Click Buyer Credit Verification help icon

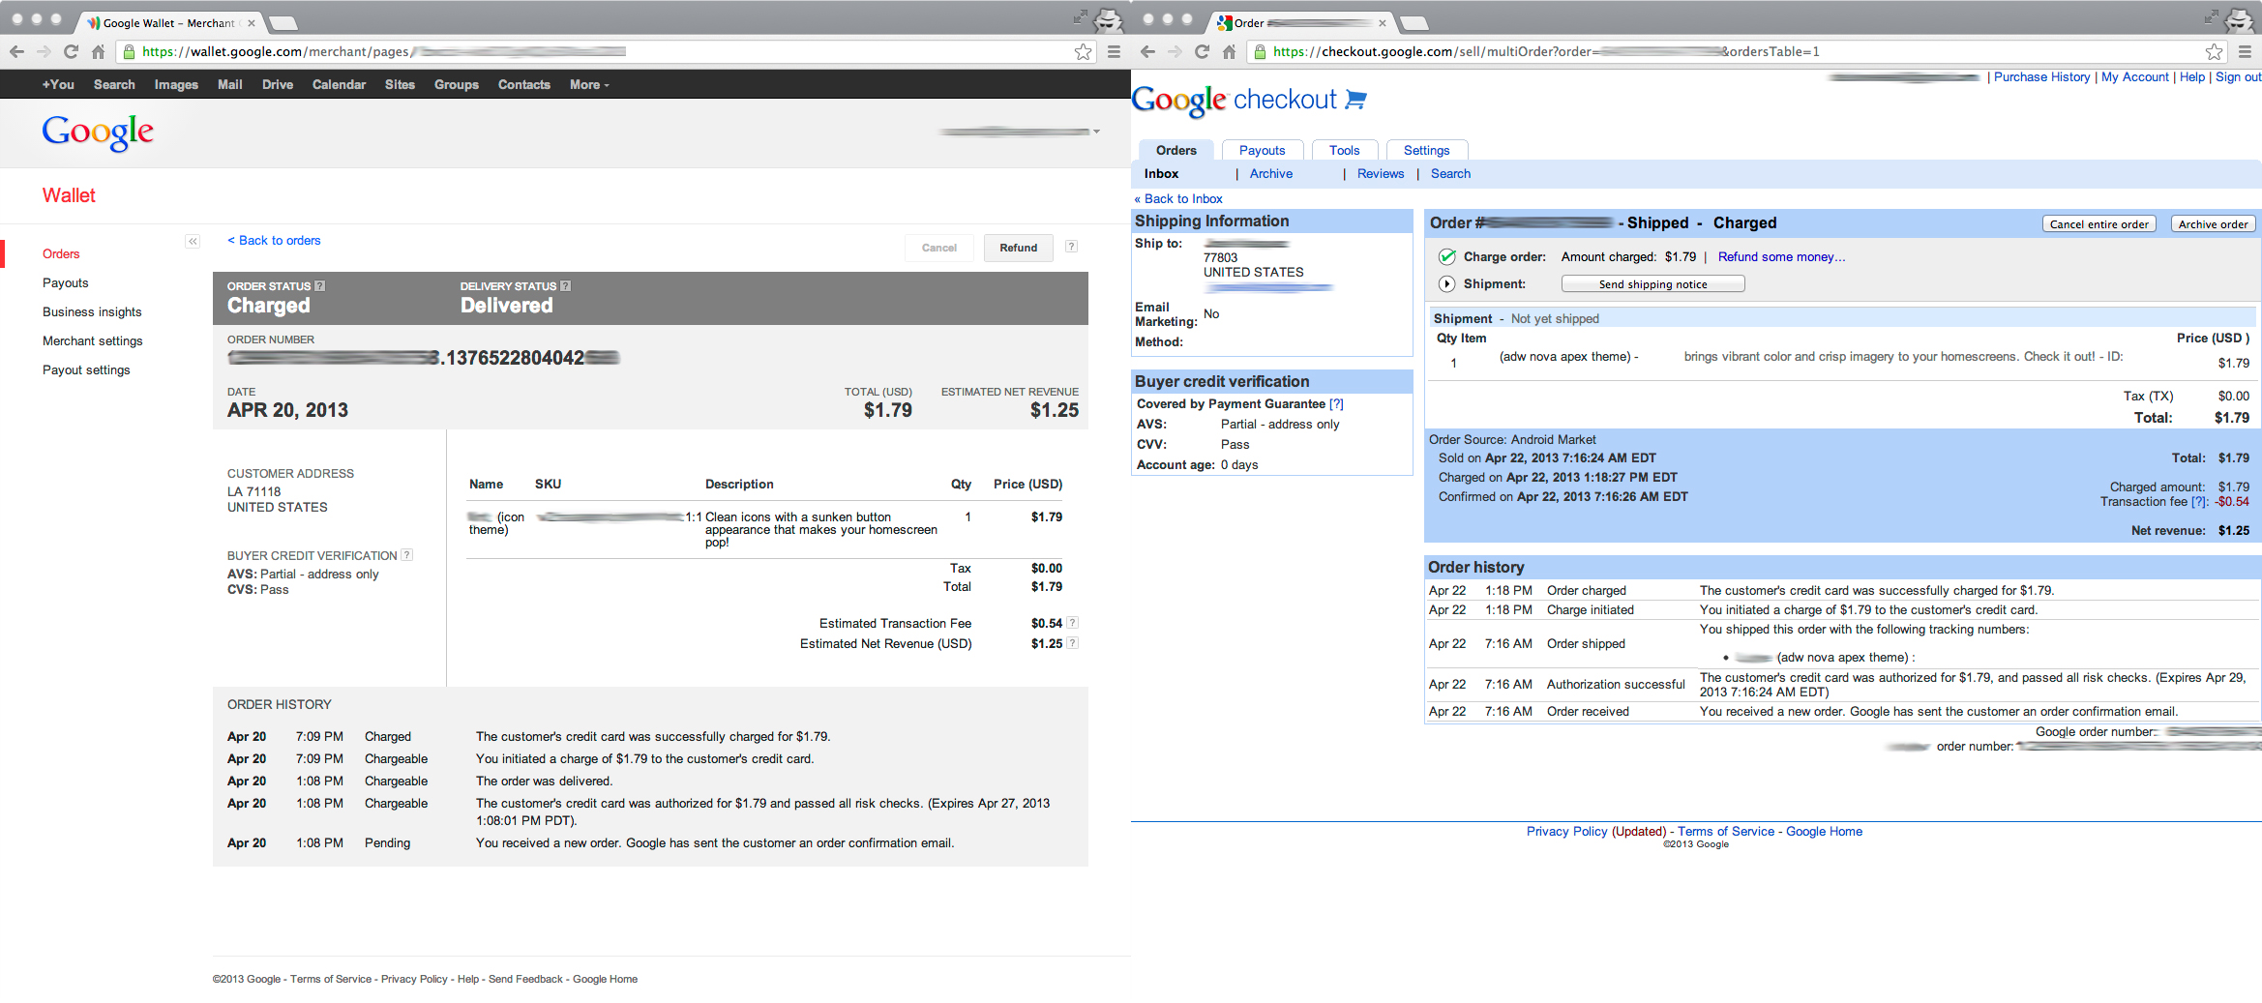[x=407, y=555]
